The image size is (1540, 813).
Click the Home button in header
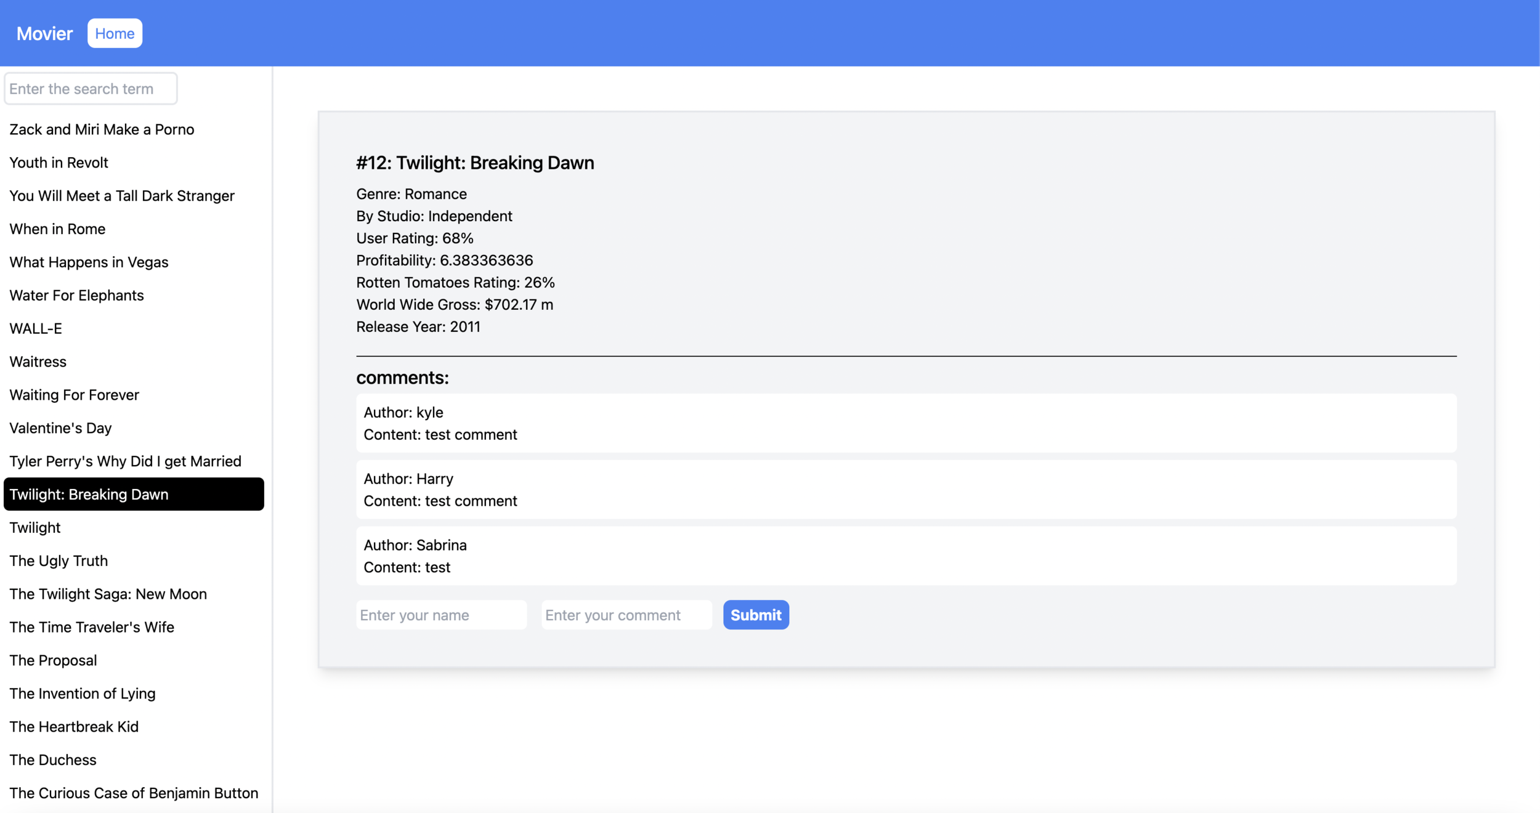(115, 33)
